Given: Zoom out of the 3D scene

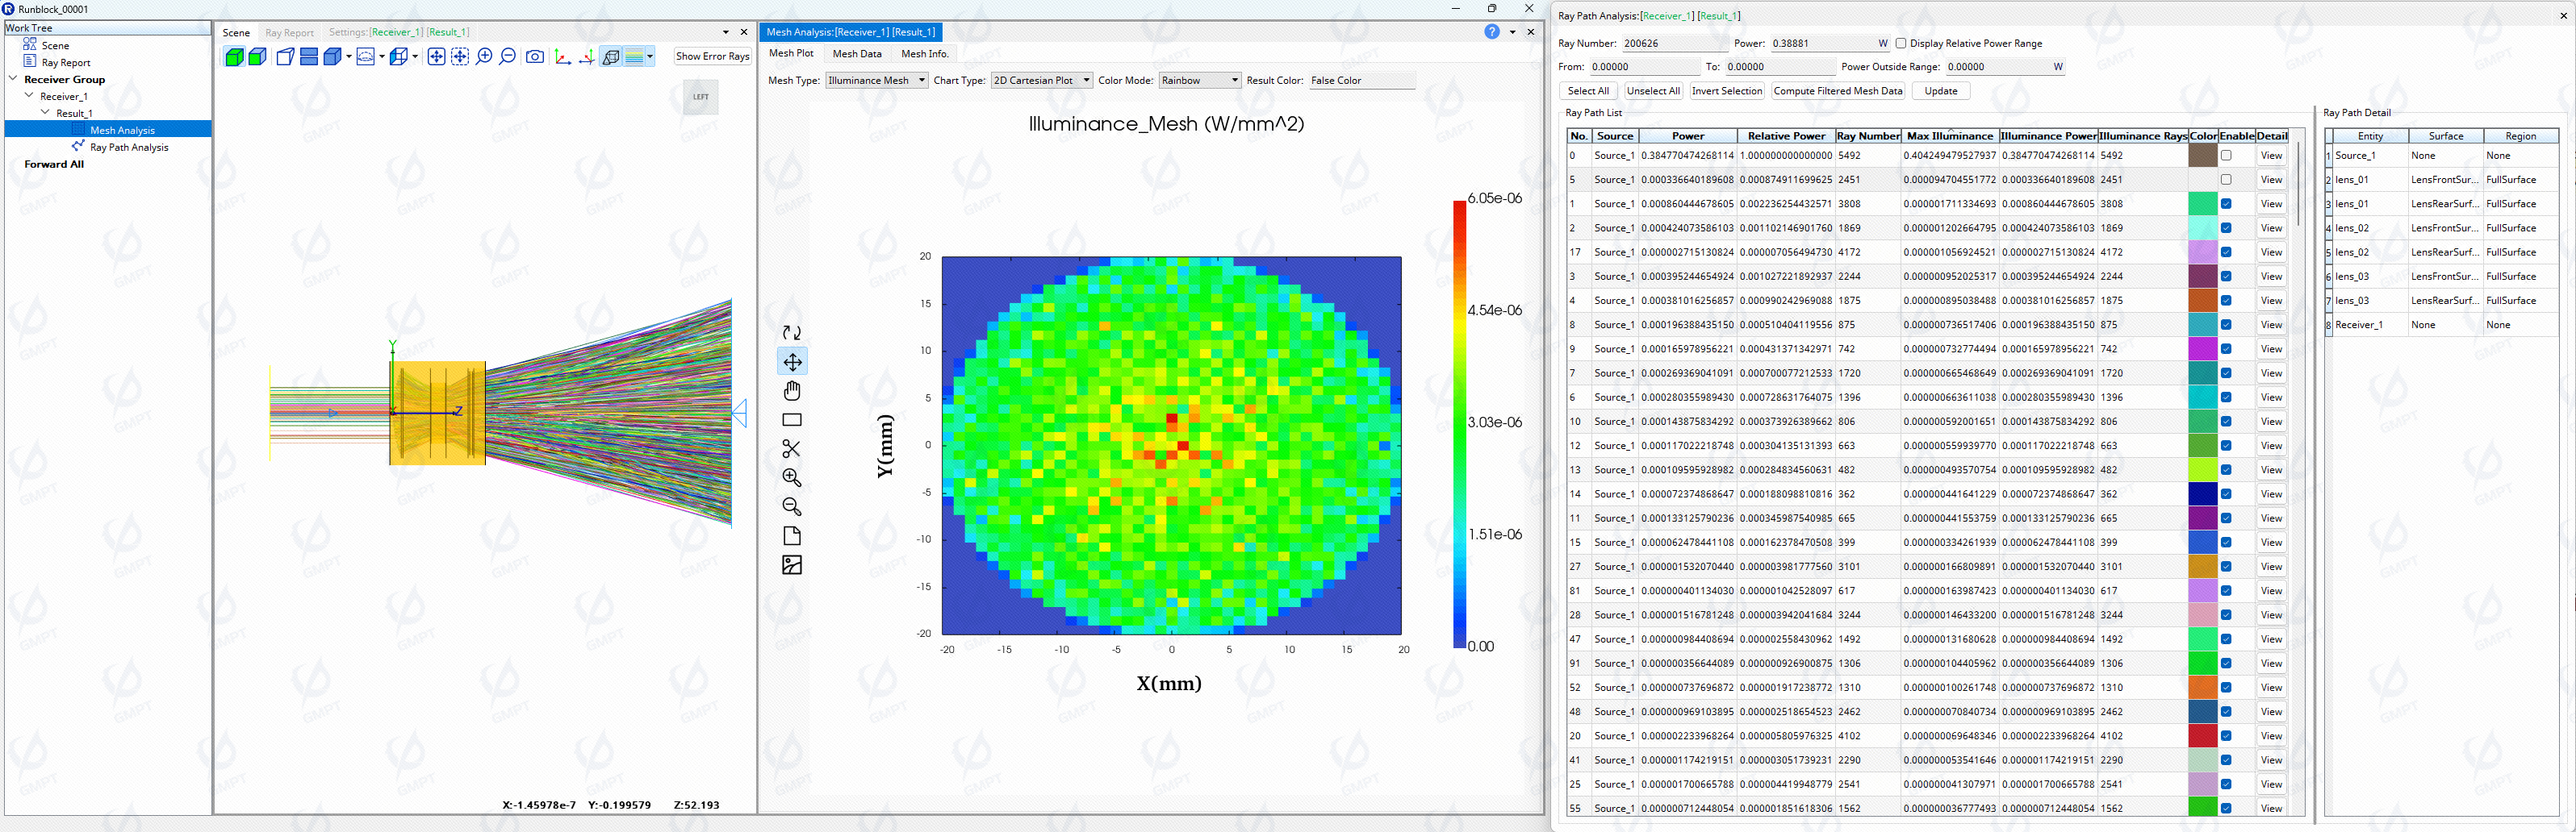Looking at the screenshot, I should click(x=508, y=57).
